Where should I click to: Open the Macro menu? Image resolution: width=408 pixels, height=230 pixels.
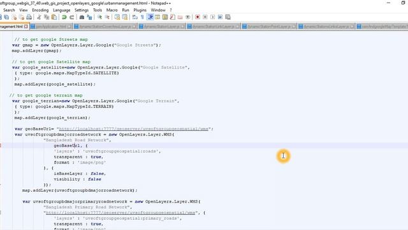pos(112,10)
